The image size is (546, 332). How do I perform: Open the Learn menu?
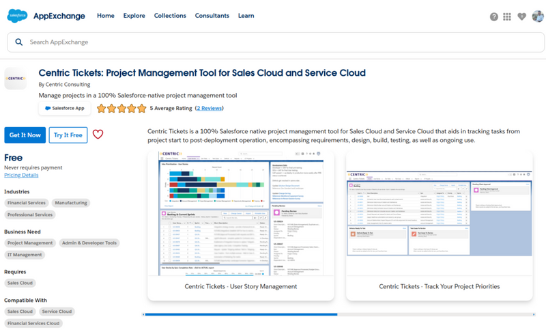pos(246,16)
